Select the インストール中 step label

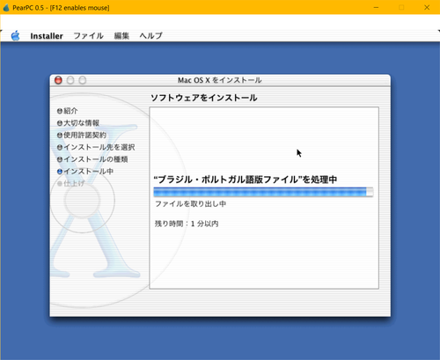[x=89, y=172]
